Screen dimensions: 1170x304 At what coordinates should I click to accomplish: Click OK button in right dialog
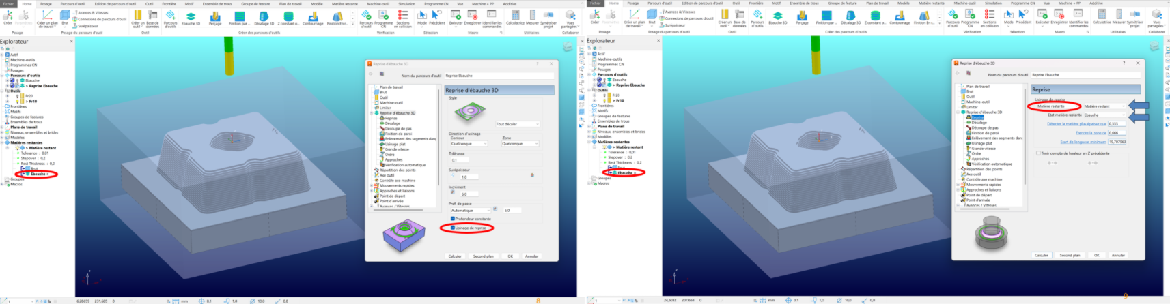coord(1097,255)
